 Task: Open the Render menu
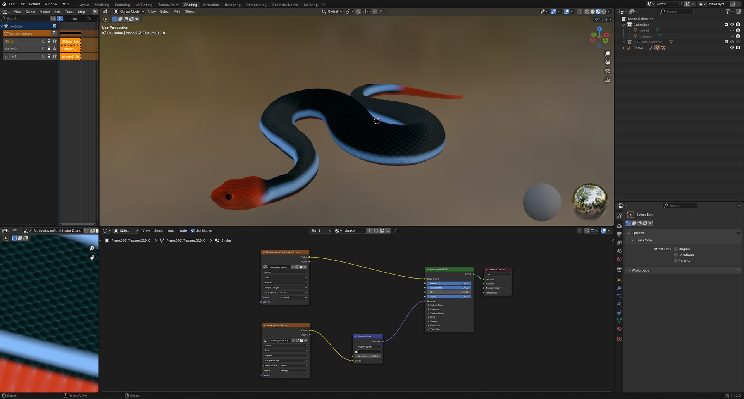pos(34,4)
